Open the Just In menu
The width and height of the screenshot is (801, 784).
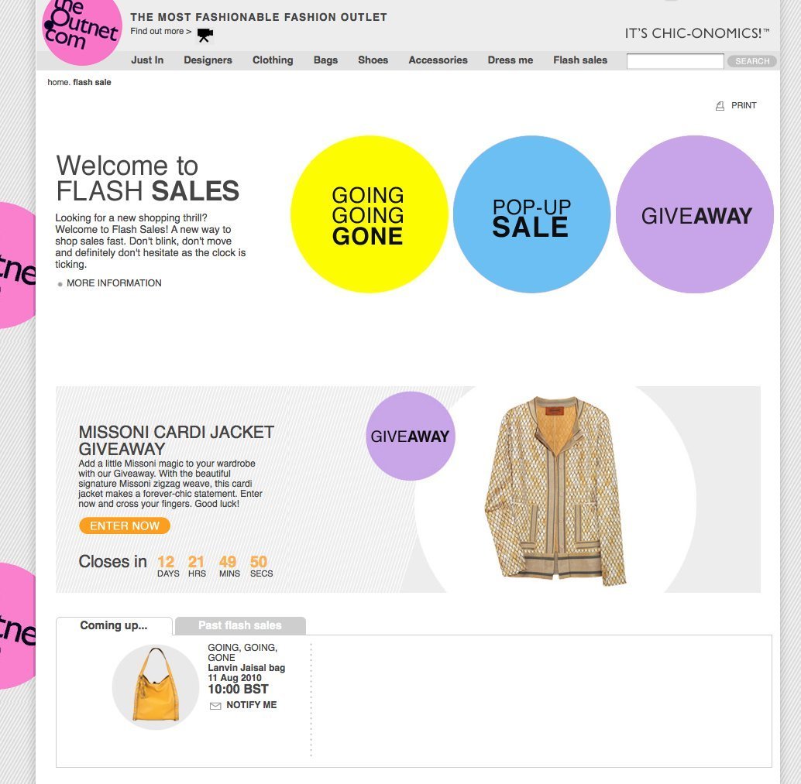click(x=147, y=60)
